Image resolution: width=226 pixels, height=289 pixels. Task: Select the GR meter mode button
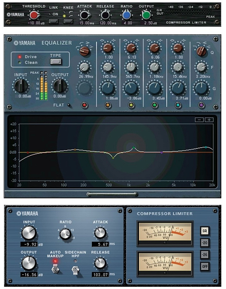tap(205, 231)
